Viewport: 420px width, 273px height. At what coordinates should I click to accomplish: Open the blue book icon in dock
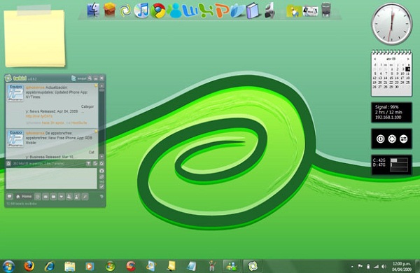(252, 11)
